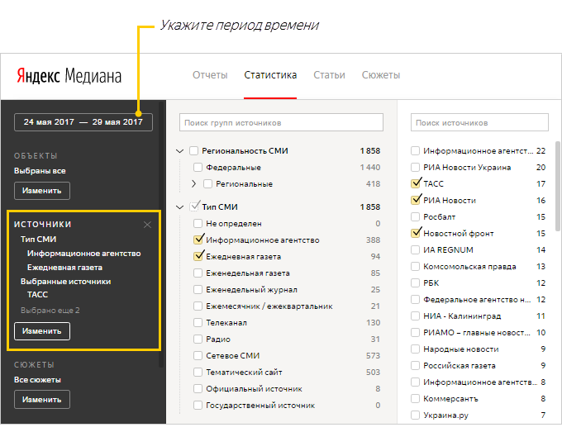The width and height of the screenshot is (562, 432).
Task: Check Информационное агентст... source with 22
Action: pos(415,151)
